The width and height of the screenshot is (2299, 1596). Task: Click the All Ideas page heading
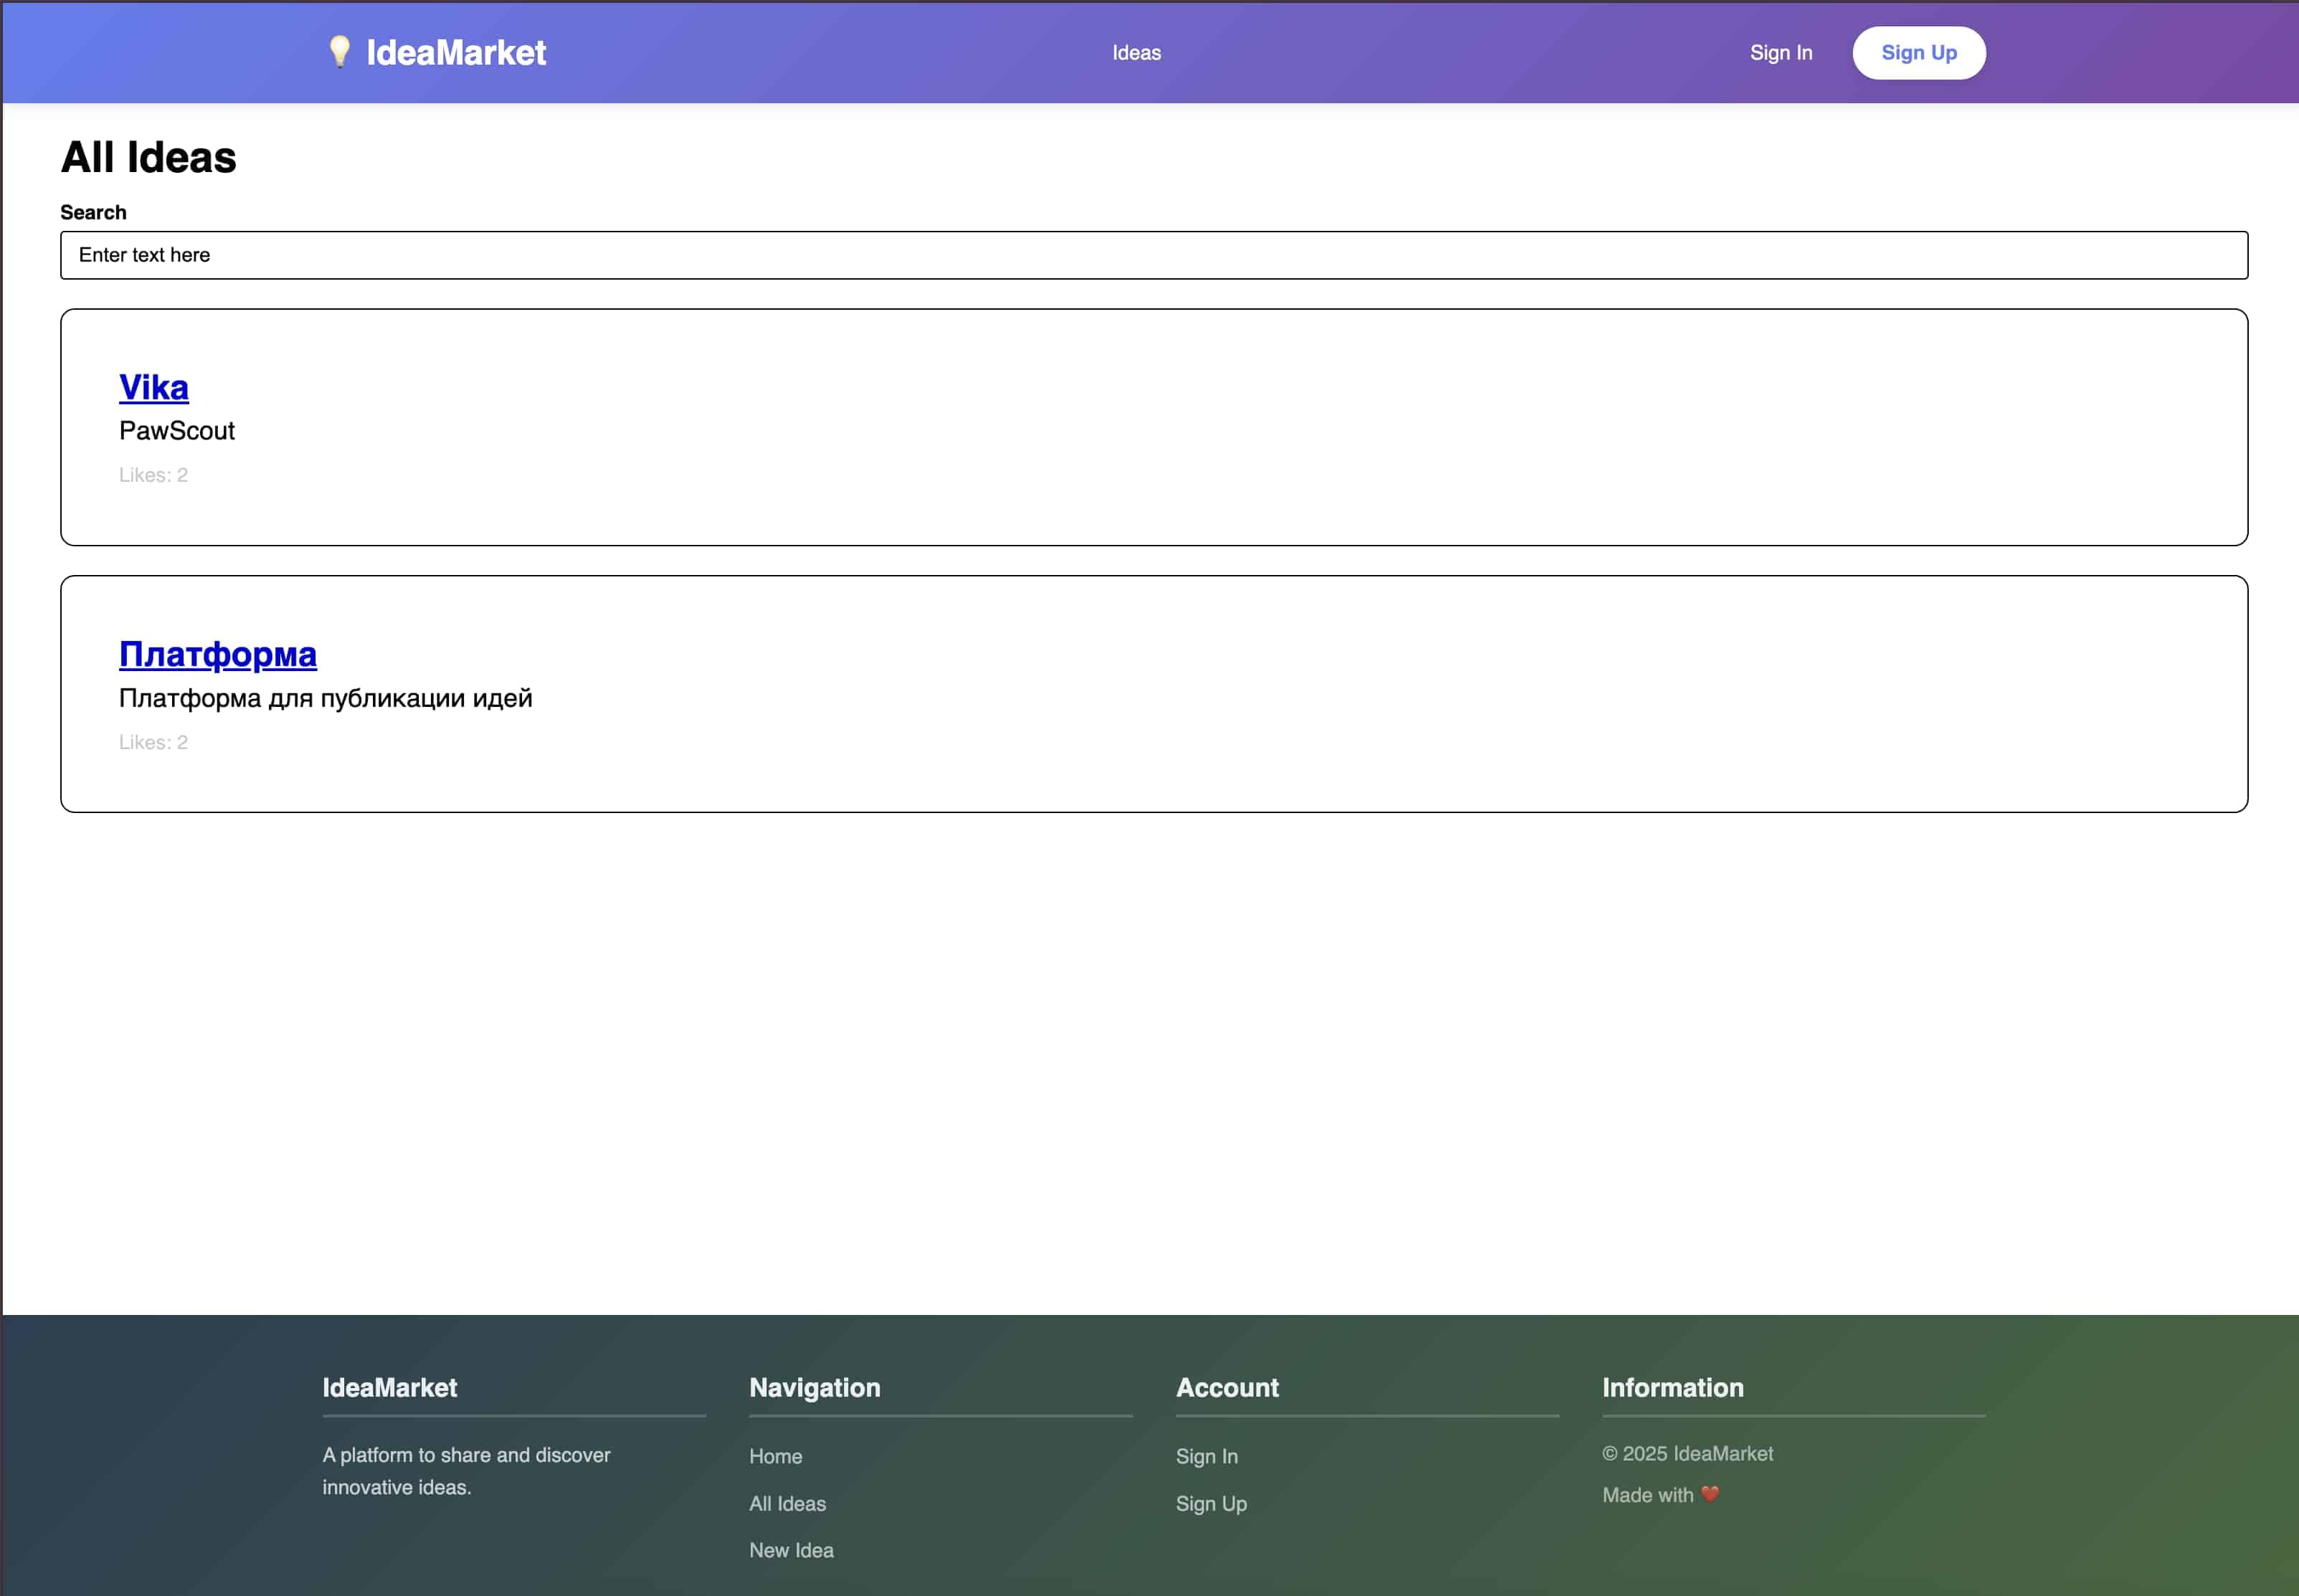[148, 158]
